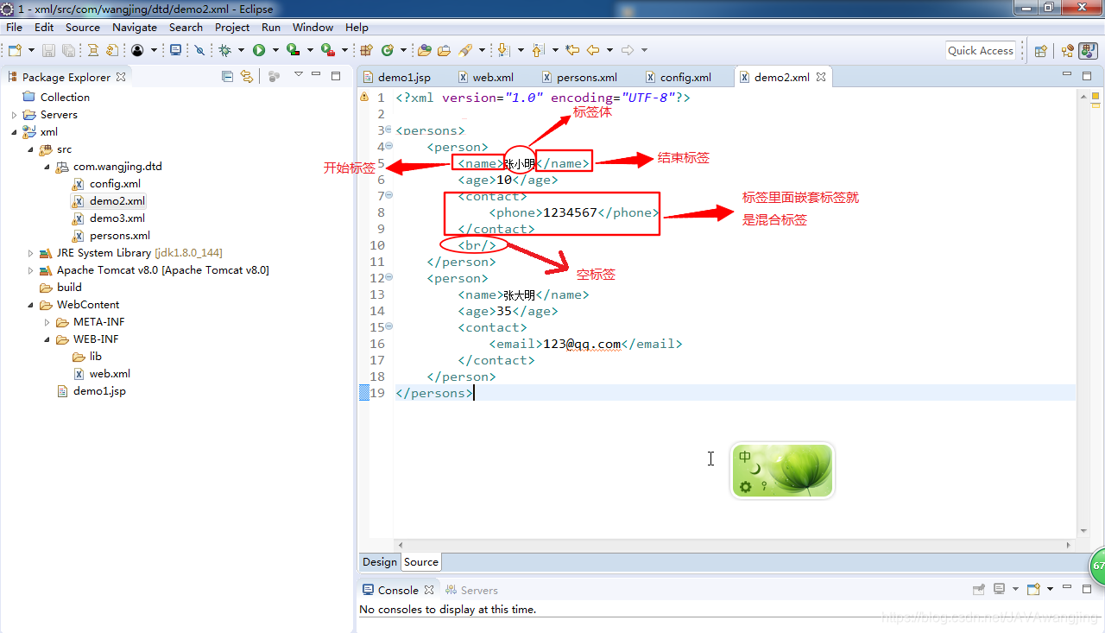Click the Last Edit Location icon
This screenshot has width=1105, height=633.
pyautogui.click(x=572, y=50)
